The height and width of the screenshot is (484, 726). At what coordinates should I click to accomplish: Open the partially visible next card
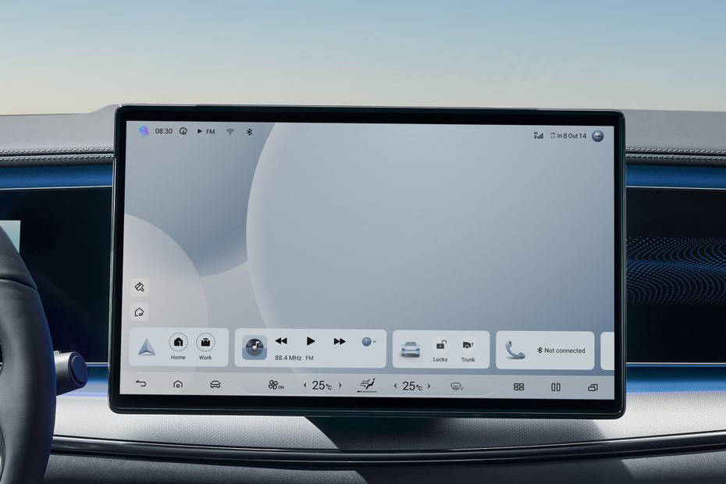coord(607,351)
